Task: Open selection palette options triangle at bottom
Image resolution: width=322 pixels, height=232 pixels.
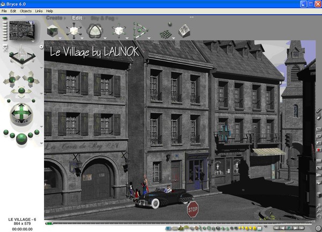Action: point(266,227)
